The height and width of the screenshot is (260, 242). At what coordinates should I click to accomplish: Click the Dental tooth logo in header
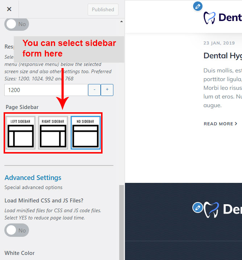point(209,18)
